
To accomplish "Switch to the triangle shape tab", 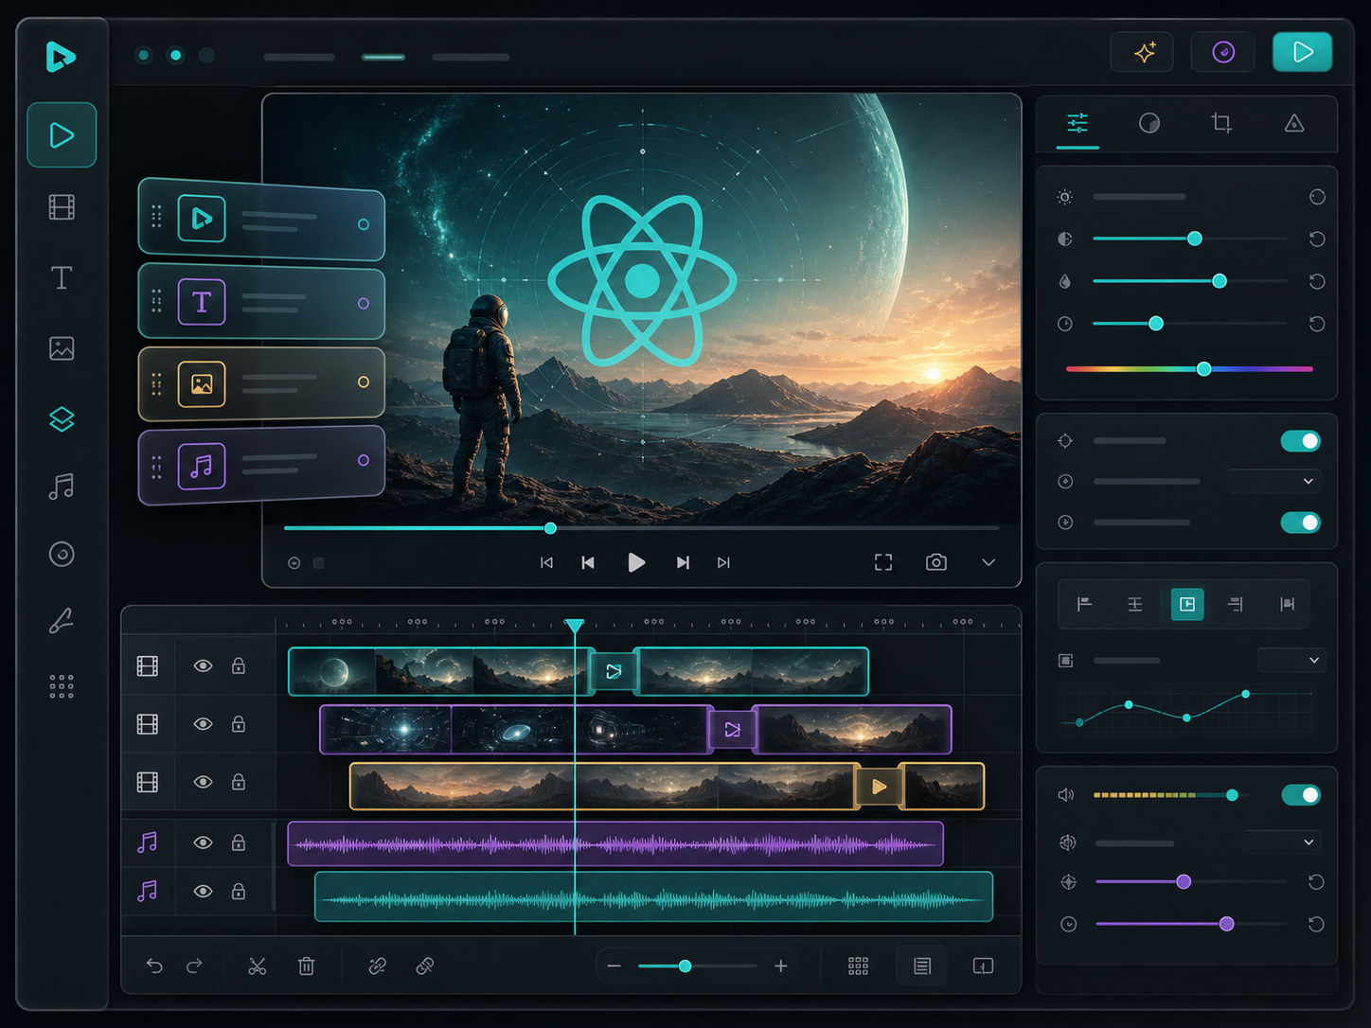I will 1294,123.
